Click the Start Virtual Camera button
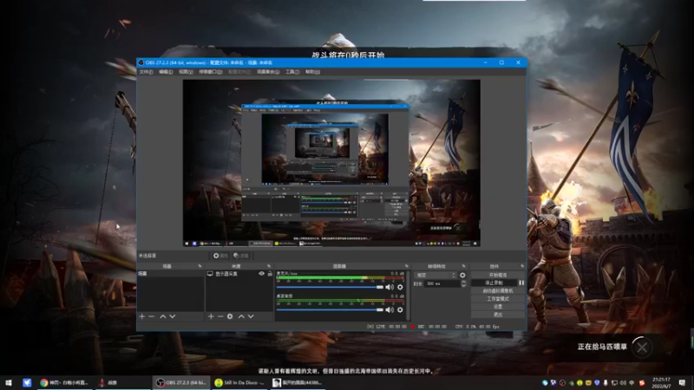Viewport: 694px width, 390px height. [498, 291]
